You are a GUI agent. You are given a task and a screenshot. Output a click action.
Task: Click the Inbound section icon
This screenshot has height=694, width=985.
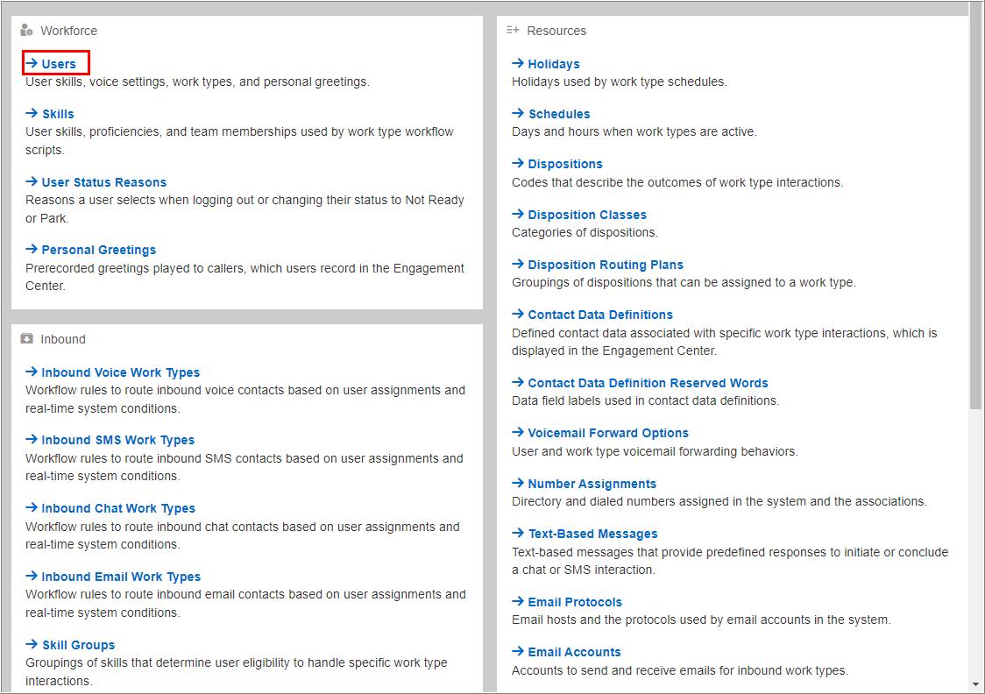tap(28, 339)
